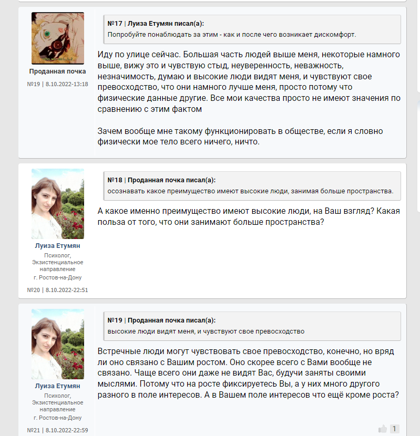
Task: Click the paragraph starting with Иду по улице
Action: tap(249, 82)
